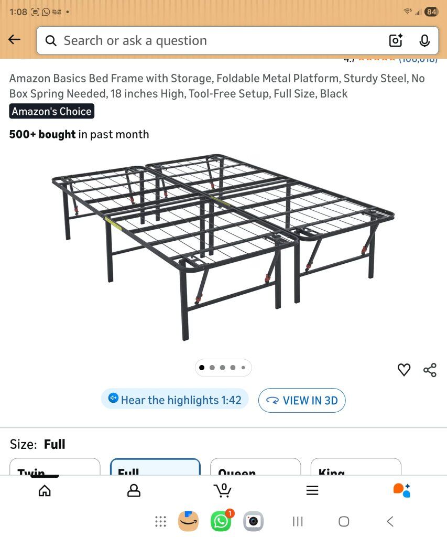Screen dimensions: 447x537
Task: Go to Amazon home tab
Action: pyautogui.click(x=45, y=490)
